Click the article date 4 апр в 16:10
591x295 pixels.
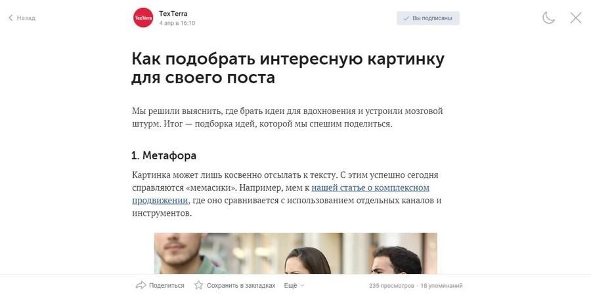pos(177,23)
